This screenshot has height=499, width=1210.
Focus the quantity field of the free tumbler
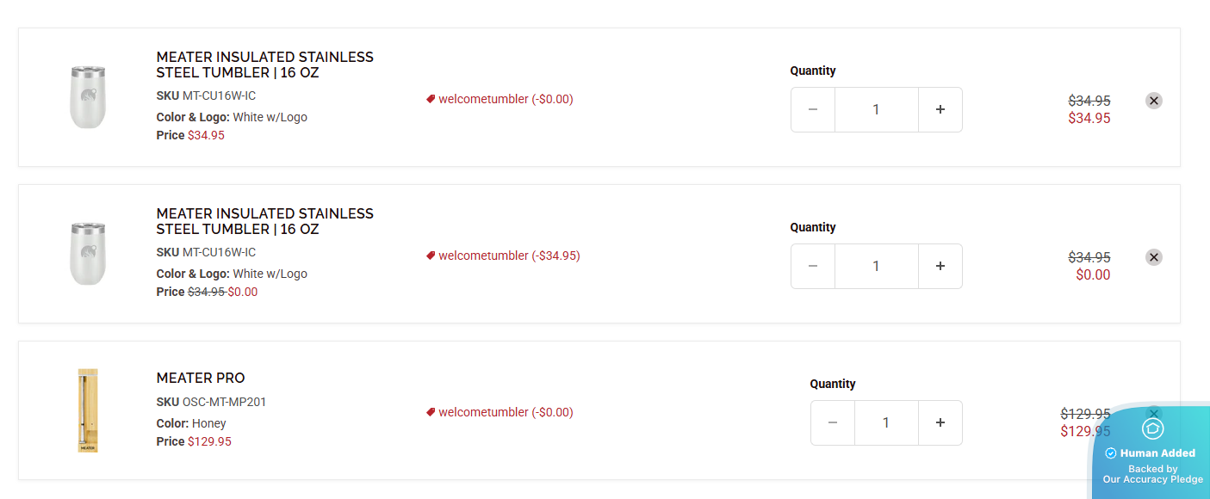pos(876,266)
